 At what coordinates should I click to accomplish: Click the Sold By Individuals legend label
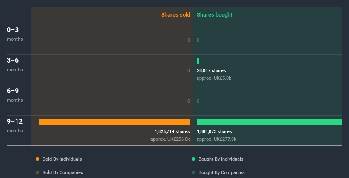(62, 159)
